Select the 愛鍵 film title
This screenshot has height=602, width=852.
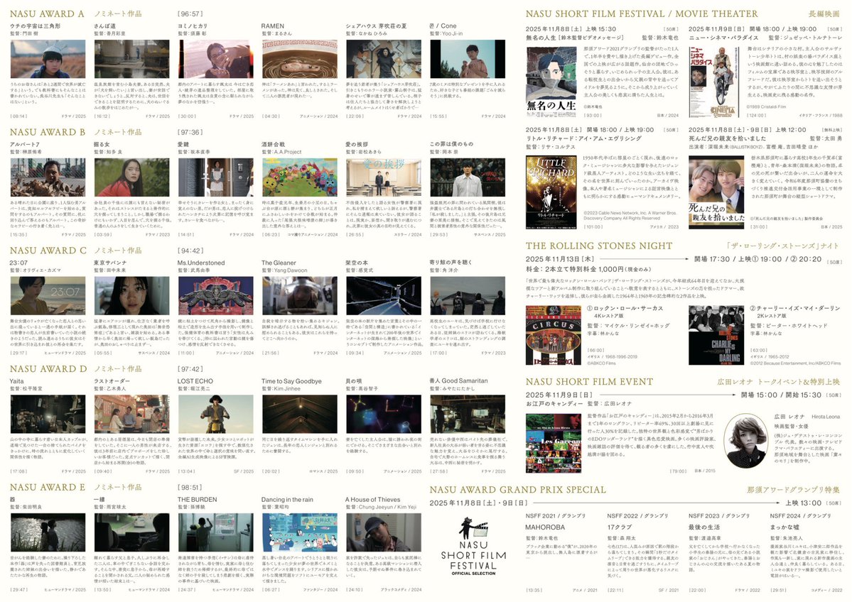coord(183,144)
